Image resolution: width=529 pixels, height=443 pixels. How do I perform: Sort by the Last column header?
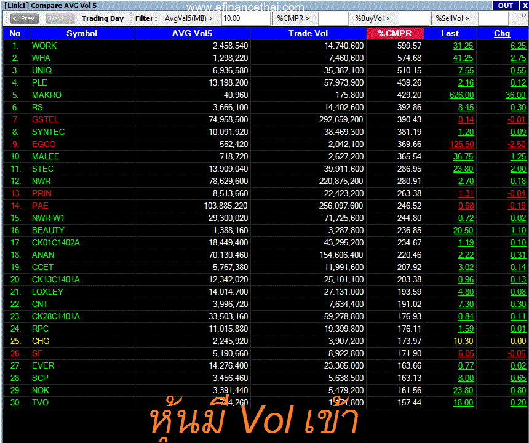tap(450, 33)
